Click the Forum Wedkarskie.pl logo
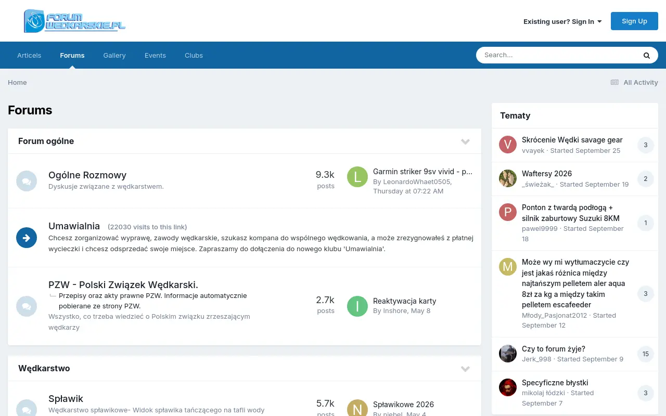Screen dimensions: 666x416 [74, 21]
